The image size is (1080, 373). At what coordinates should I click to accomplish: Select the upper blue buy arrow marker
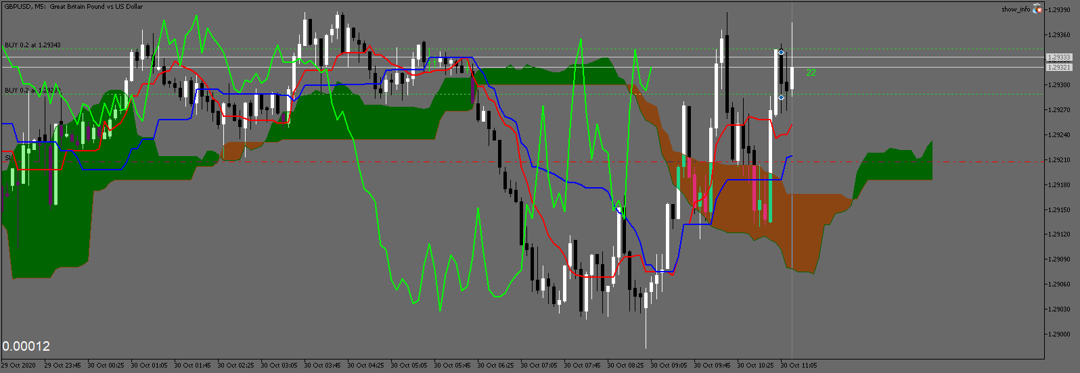pos(781,52)
